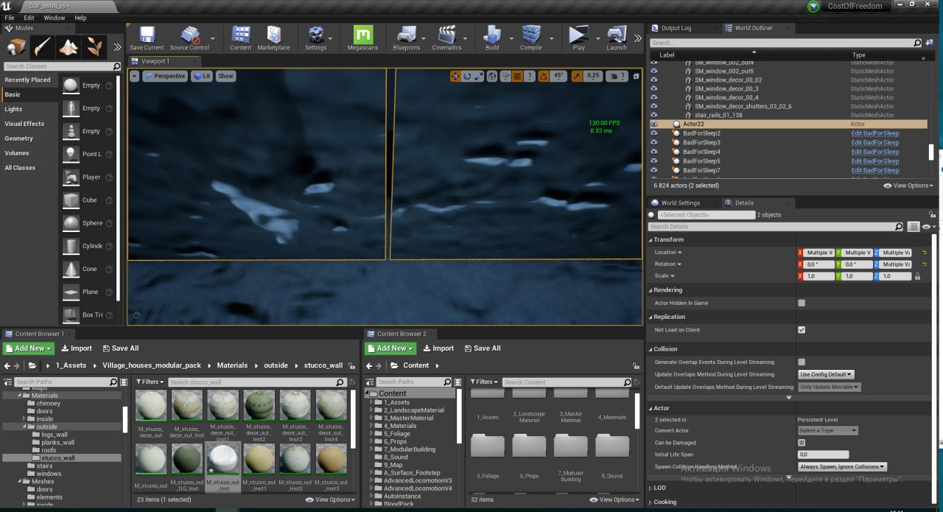
Task: Click the Compile toolbar icon
Action: click(x=530, y=38)
